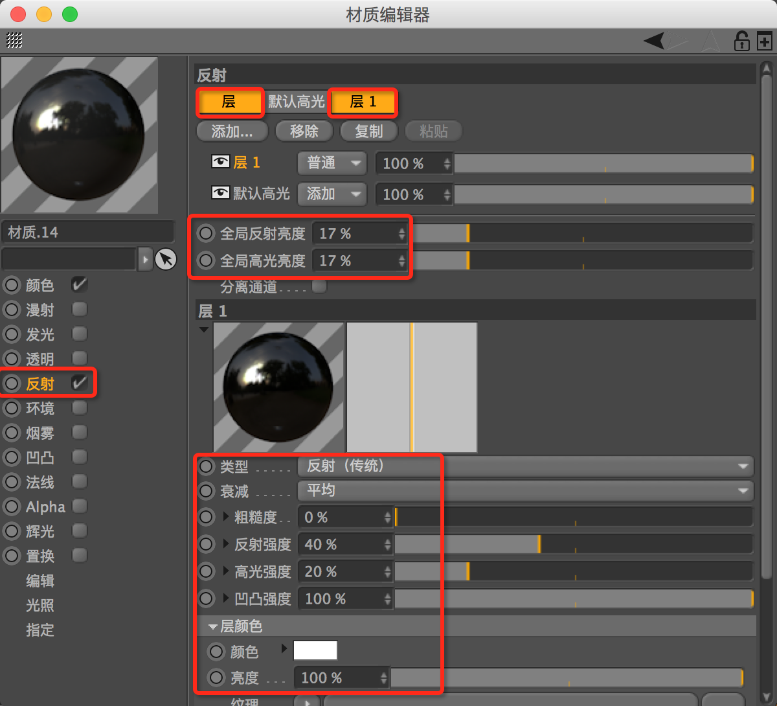Open the 光照 section in sidebar
The image size is (777, 706).
pyautogui.click(x=40, y=605)
